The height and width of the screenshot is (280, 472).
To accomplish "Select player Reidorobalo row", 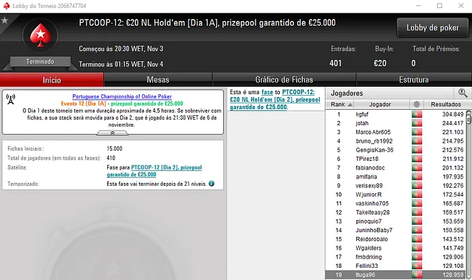I will [x=396, y=239].
